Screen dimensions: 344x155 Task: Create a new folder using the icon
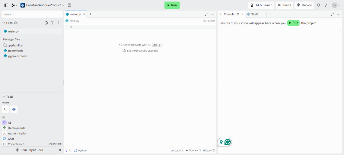pyautogui.click(x=53, y=23)
